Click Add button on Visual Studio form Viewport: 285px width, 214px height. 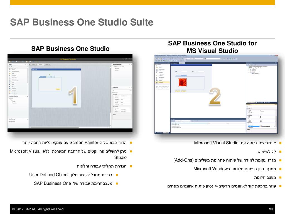point(178,91)
